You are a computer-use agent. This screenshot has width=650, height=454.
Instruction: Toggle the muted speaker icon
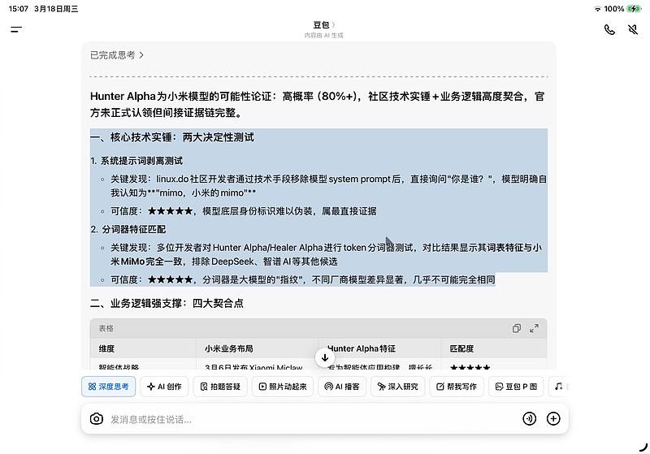click(x=633, y=30)
